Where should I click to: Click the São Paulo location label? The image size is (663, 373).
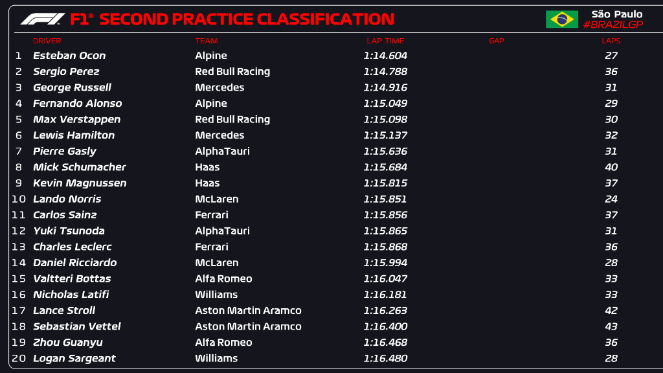617,14
